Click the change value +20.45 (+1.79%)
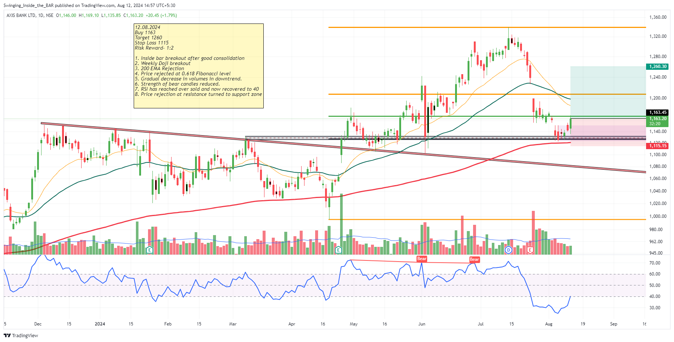This screenshot has width=674, height=342. (161, 15)
